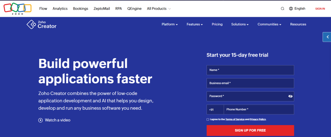Open the search magnifier icon
The height and width of the screenshot is (137, 331).
[x=283, y=9]
